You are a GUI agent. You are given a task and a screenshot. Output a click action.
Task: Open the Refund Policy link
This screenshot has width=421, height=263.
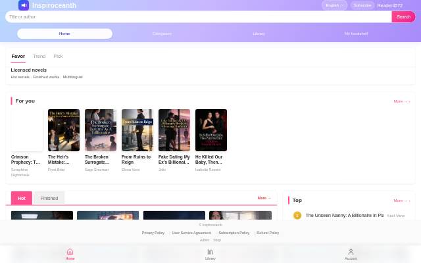coord(268,233)
